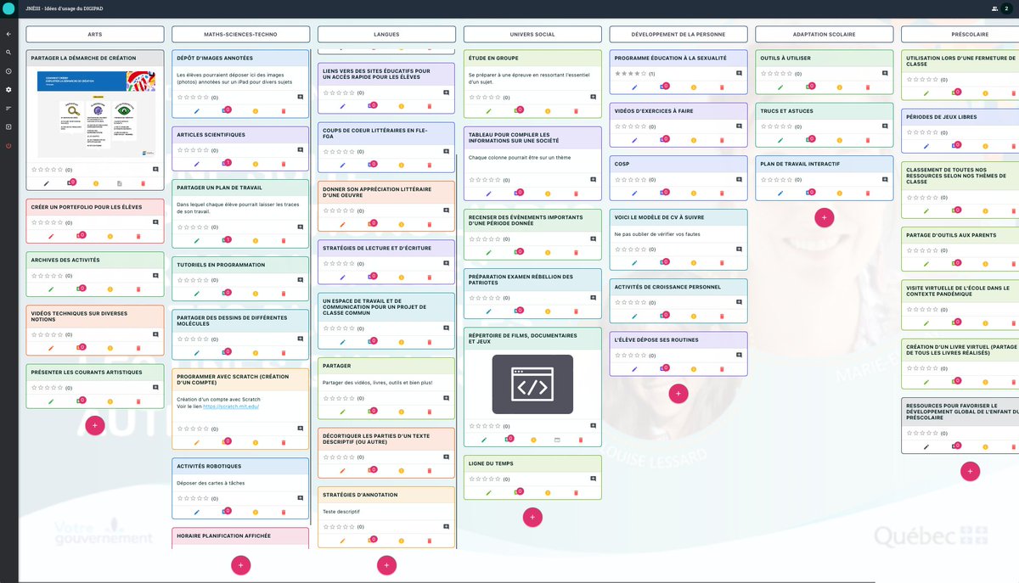Click the red power logout icon
1019x583 pixels.
pos(8,146)
